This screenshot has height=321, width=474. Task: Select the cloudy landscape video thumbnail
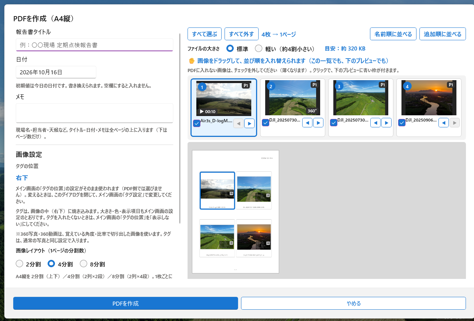pos(224,99)
